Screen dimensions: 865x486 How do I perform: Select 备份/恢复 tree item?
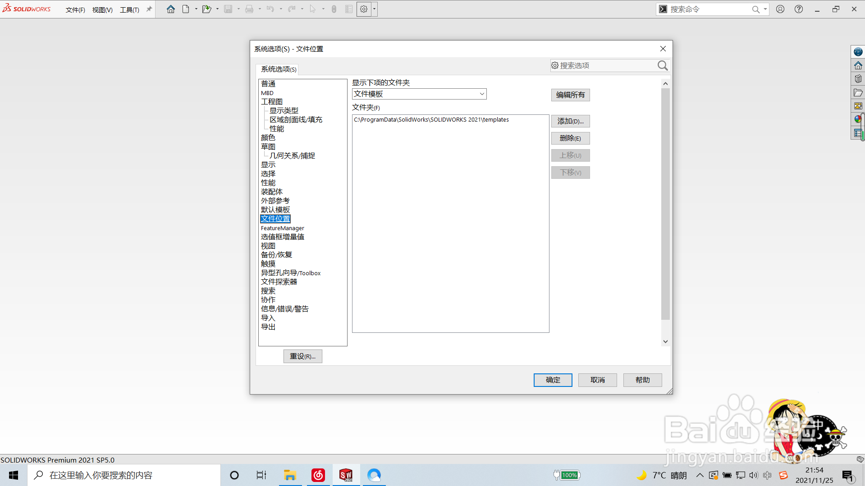pos(276,255)
